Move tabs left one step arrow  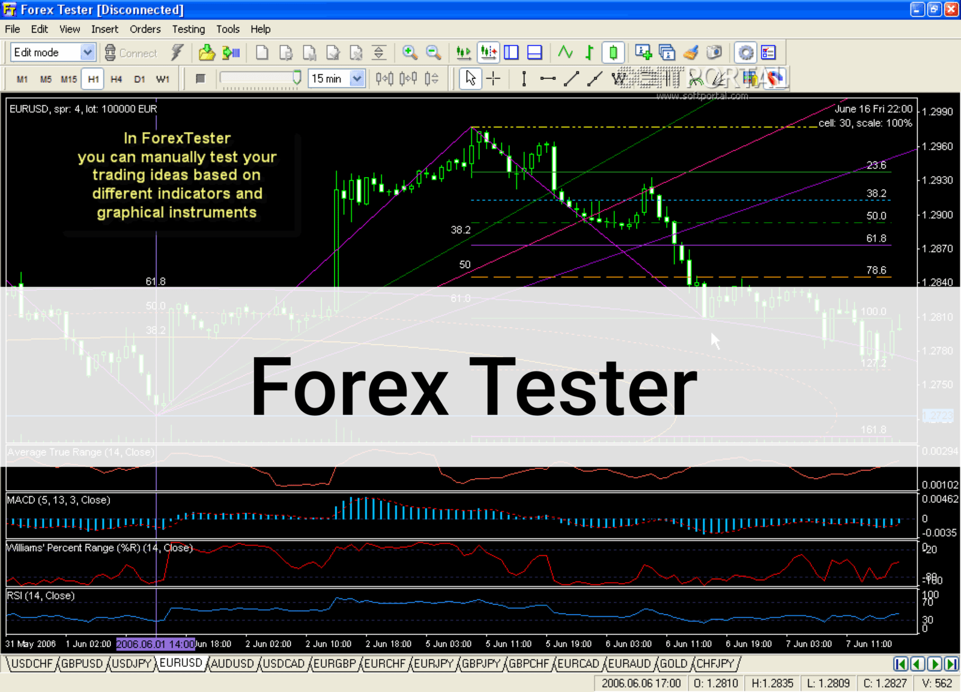(917, 664)
